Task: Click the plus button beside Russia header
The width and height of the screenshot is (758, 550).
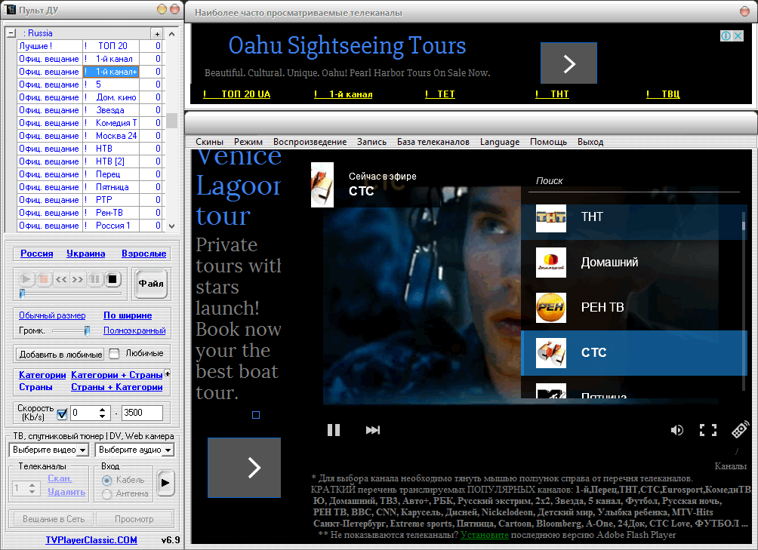Action: click(156, 34)
